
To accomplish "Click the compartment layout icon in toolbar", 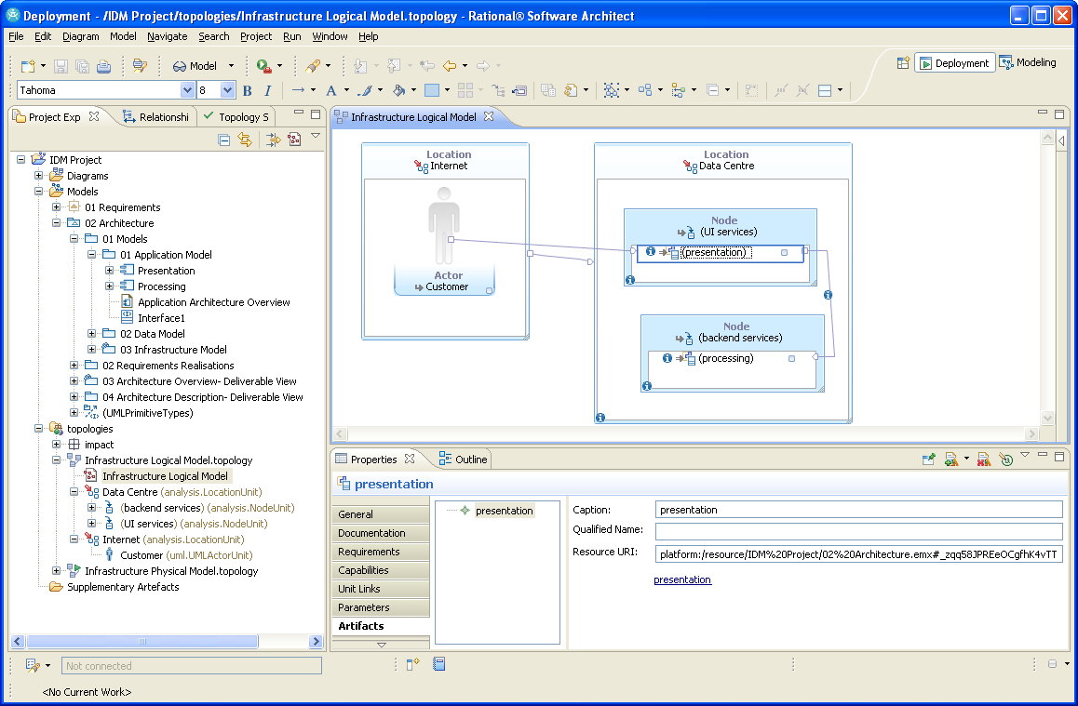I will [x=825, y=90].
